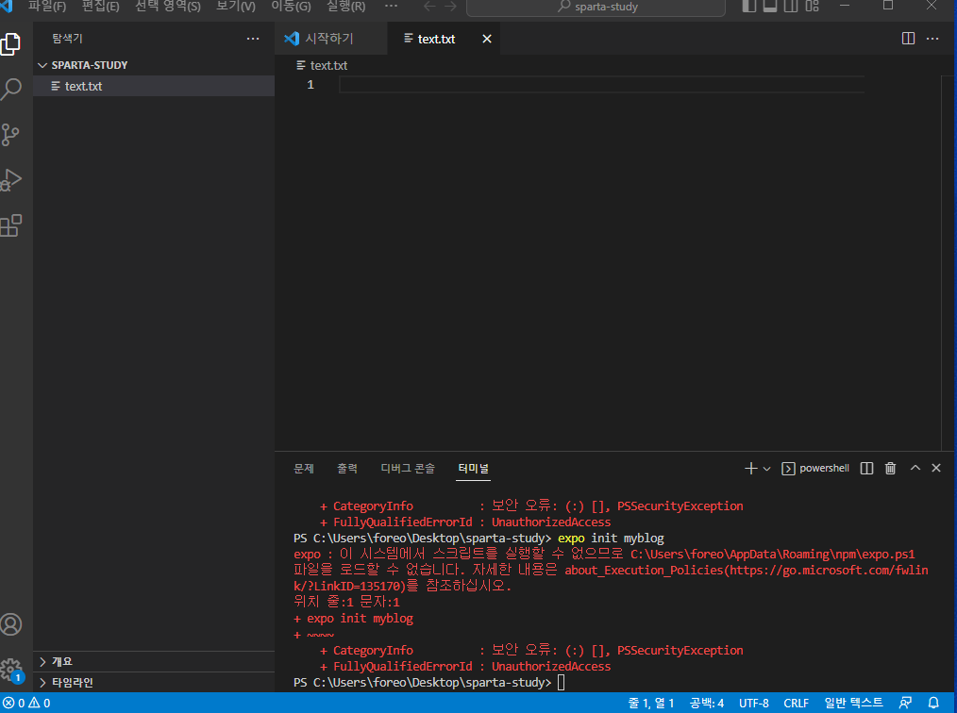Show hidden menu items via ellipsis

coord(392,6)
